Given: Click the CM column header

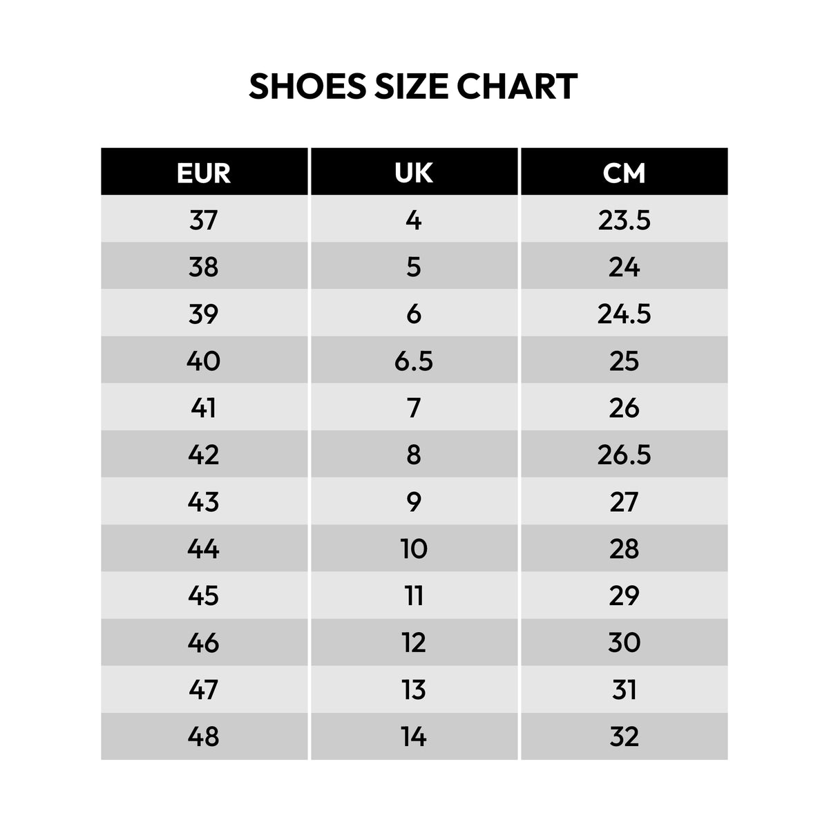Looking at the screenshot, I should pos(624,173).
